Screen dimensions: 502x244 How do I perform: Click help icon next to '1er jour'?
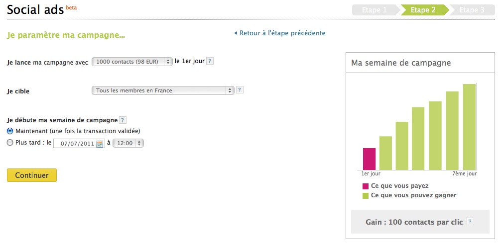(209, 61)
